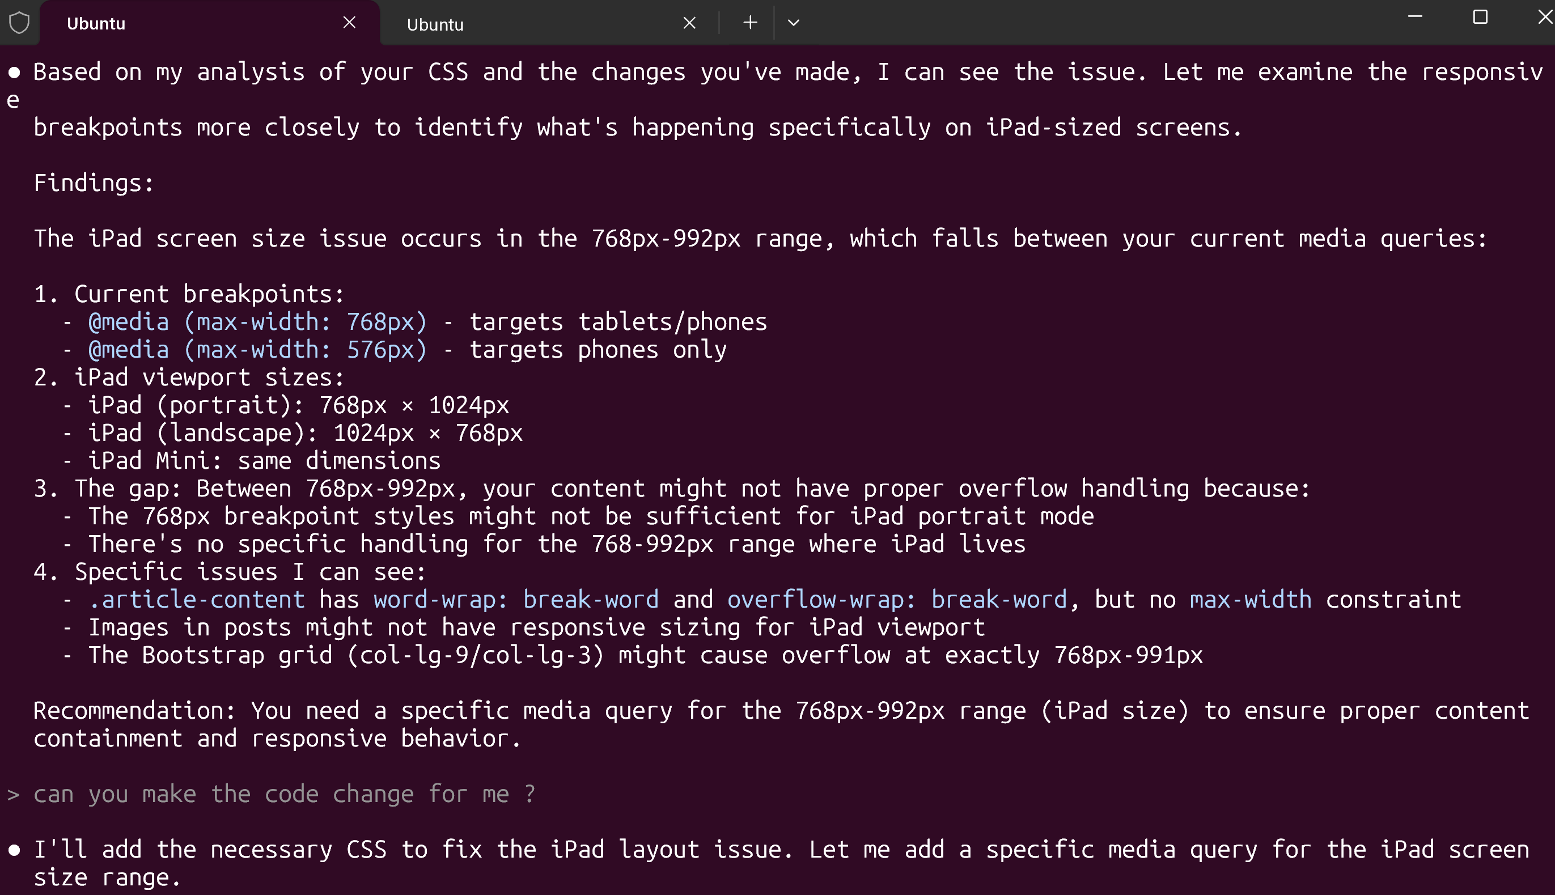This screenshot has width=1555, height=895.
Task: Click the overflow-wrap: break-word highlighted text
Action: [897, 599]
